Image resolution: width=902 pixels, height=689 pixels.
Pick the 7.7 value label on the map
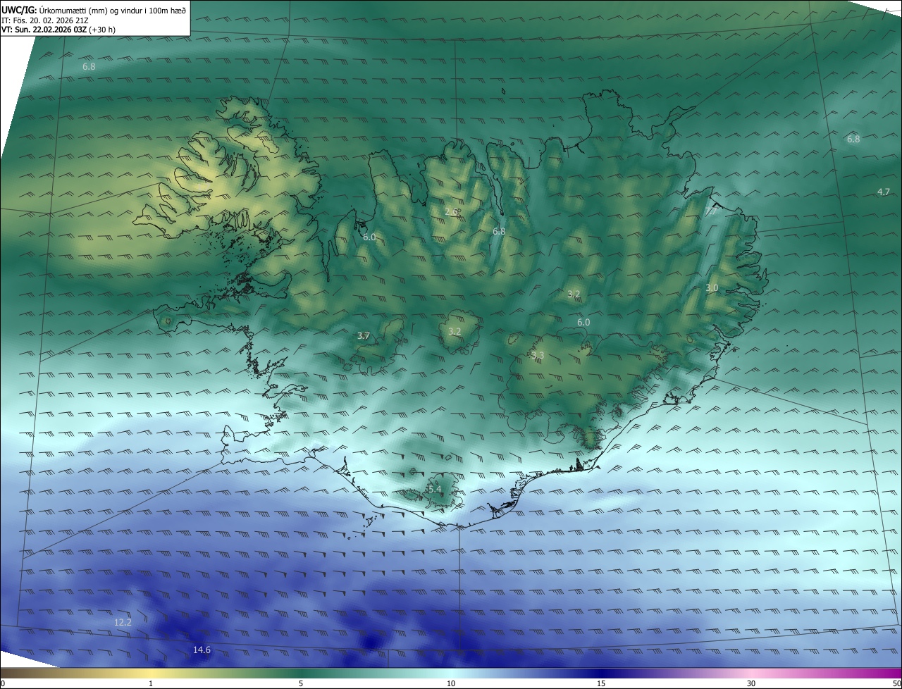712,211
